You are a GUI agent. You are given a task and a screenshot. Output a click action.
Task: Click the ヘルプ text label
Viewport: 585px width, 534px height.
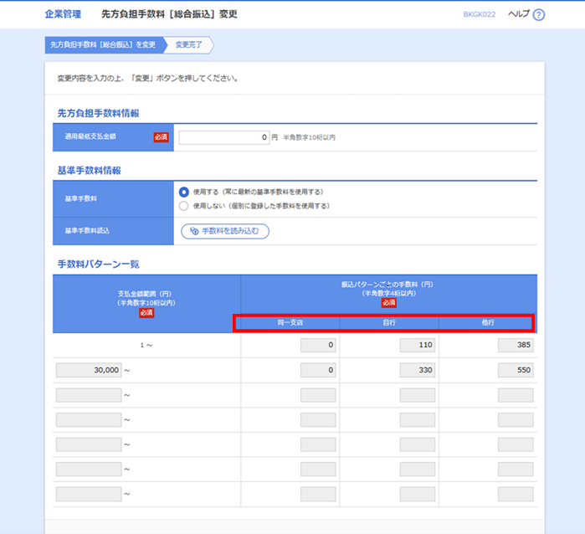pos(519,14)
